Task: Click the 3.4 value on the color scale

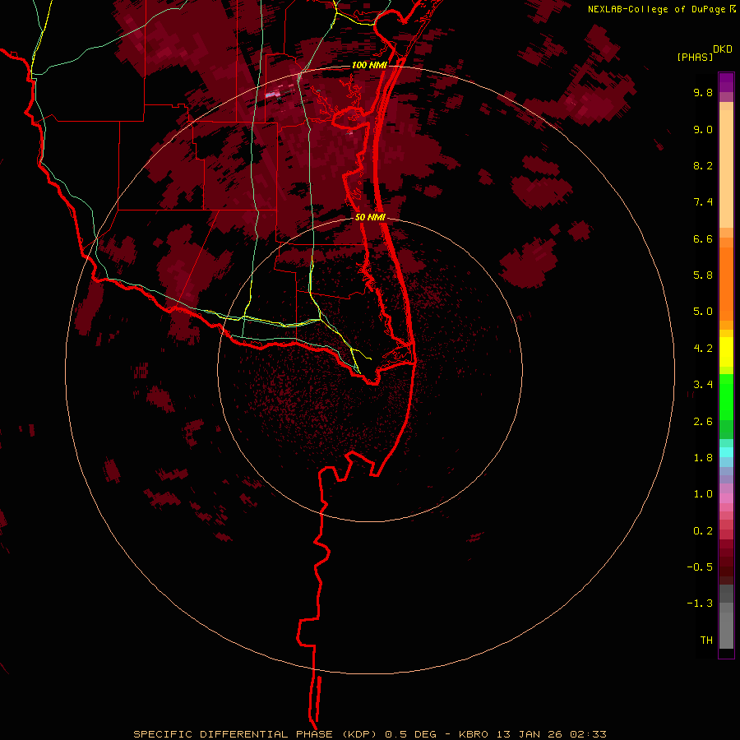Action: click(x=703, y=385)
